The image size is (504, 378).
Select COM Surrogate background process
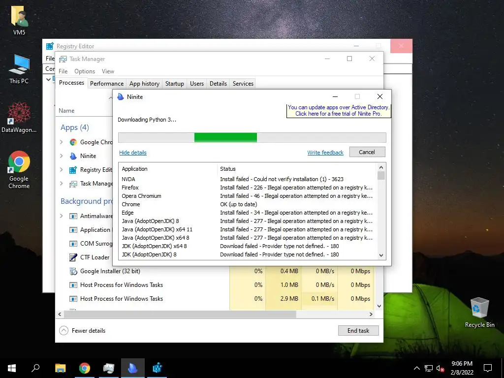tap(91, 243)
